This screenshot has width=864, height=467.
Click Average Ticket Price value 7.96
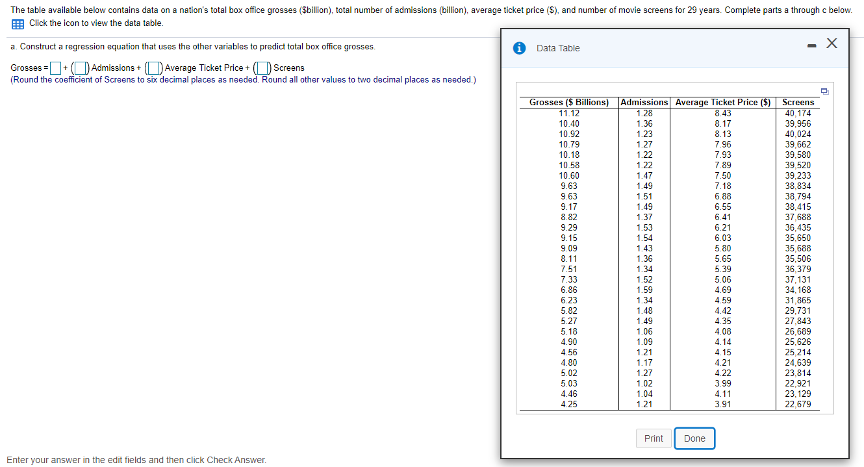(x=723, y=144)
